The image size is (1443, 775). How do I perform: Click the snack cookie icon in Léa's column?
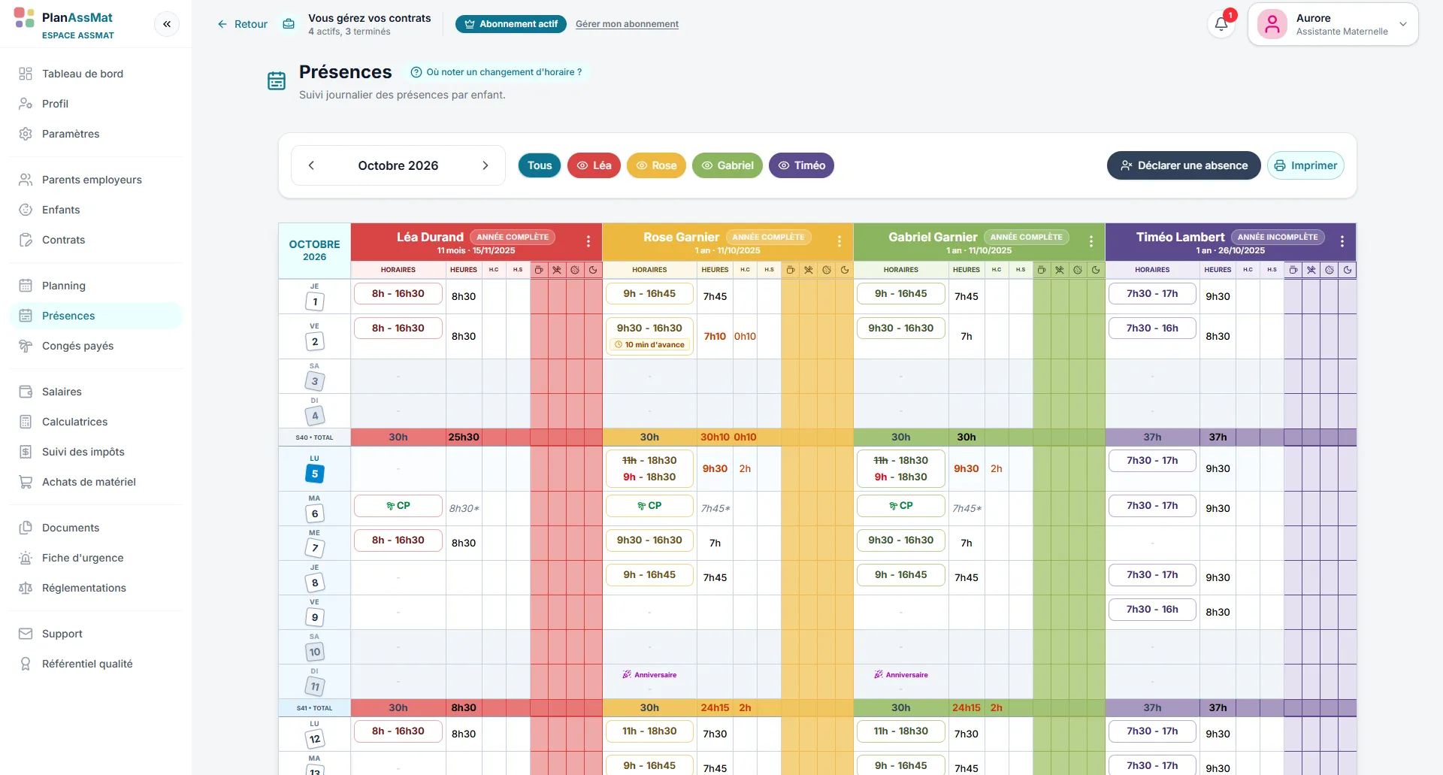point(575,270)
